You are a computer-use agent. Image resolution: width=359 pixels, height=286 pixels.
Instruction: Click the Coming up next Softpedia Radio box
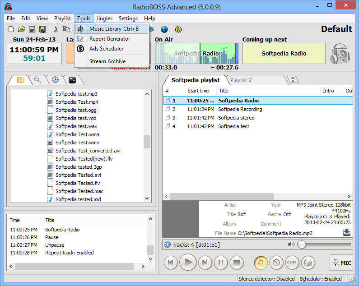coord(284,54)
